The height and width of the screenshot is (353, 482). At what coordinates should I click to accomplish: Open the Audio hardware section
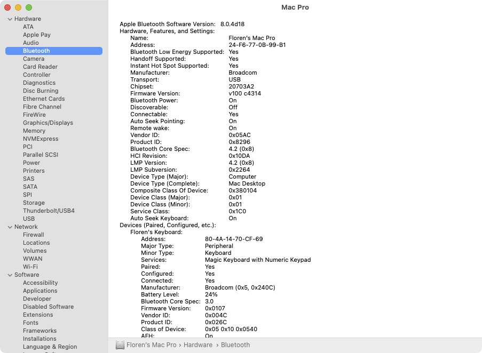point(31,43)
